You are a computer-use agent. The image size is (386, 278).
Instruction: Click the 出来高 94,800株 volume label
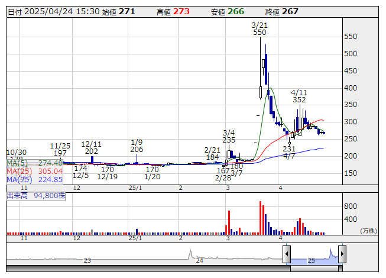(36, 196)
